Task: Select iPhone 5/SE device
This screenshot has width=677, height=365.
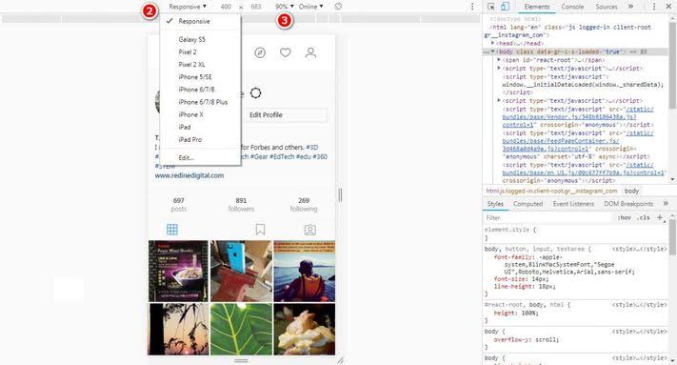Action: point(195,77)
